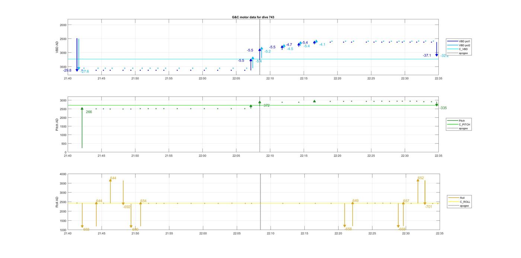521x258 pixels.
Task: Click the '-4.1' value label in VBD plot
Action: 322,45
